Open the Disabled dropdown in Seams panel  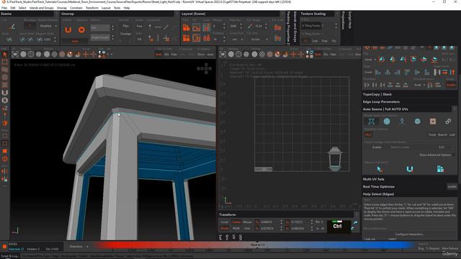48,26
